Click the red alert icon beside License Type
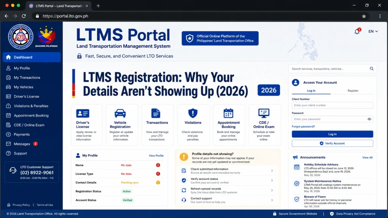388x218 pixels. click(158, 174)
